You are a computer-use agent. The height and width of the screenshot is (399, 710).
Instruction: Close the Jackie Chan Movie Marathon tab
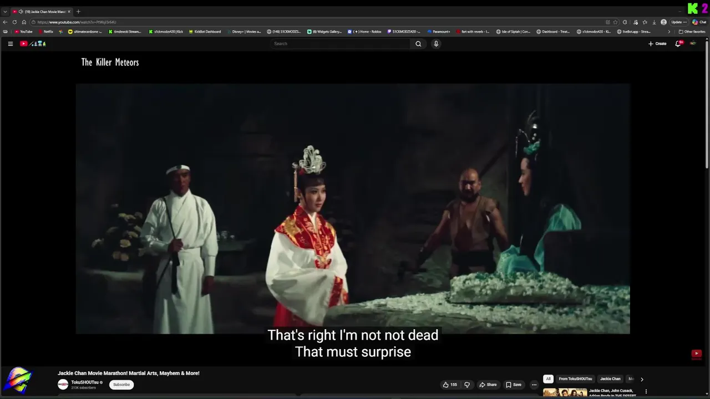(x=69, y=12)
